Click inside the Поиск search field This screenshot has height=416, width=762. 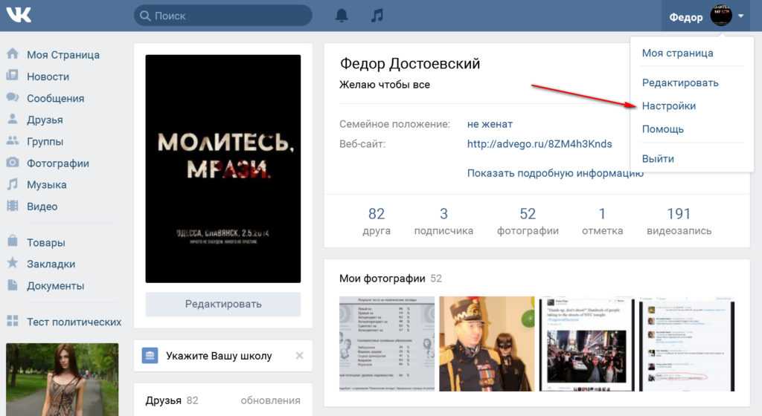[x=223, y=16]
